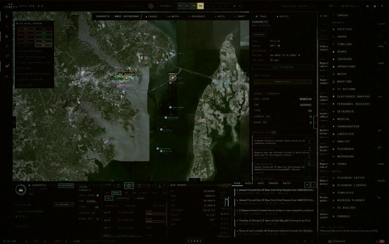Switch to the EXEC tab
389x244 pixels.
pos(261,183)
